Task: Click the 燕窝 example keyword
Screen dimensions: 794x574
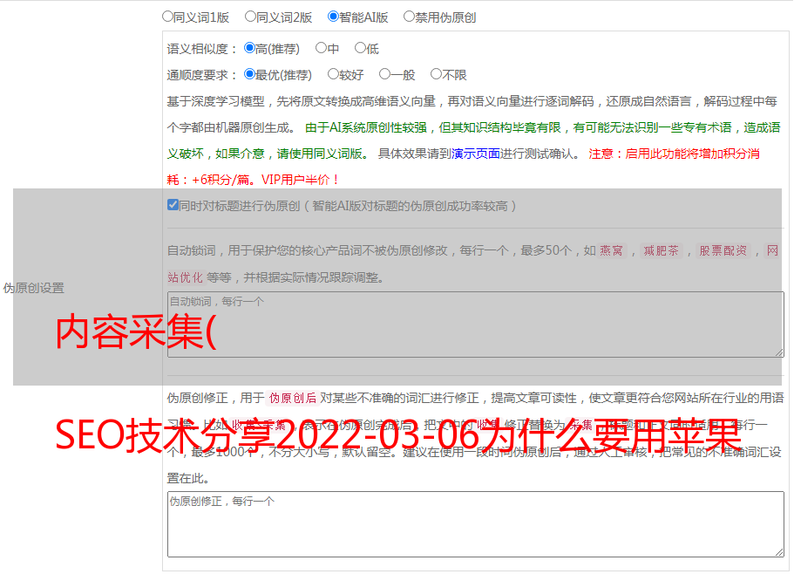Action: point(611,250)
